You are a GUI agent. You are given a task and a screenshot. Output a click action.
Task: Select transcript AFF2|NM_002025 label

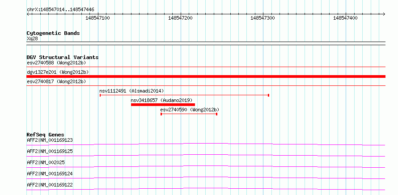click(x=46, y=162)
